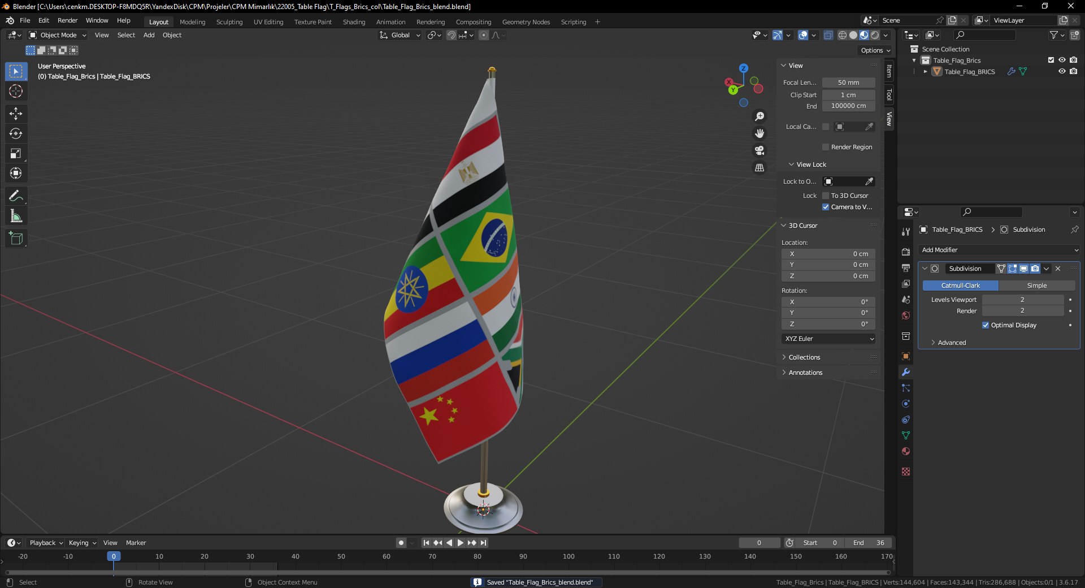Viewport: 1085px width, 588px height.
Task: Open the Object Mode dropdown
Action: click(x=58, y=35)
